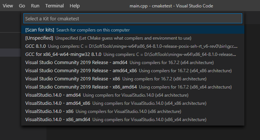260x140 pixels.
Task: Open the Help menu
Action: (x=75, y=6)
